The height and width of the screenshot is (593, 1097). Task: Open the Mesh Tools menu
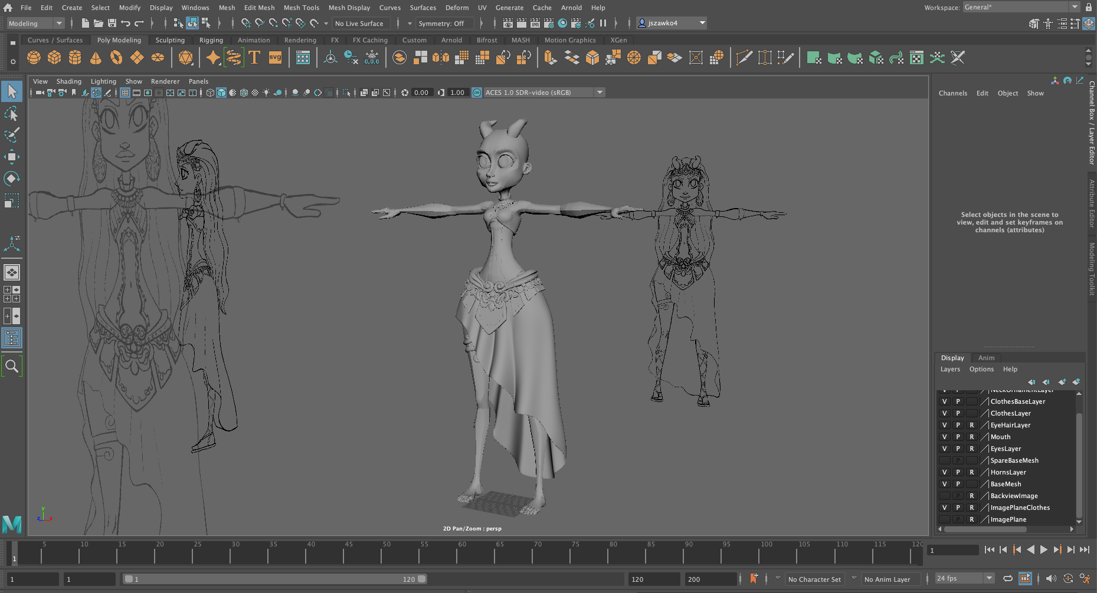coord(301,8)
